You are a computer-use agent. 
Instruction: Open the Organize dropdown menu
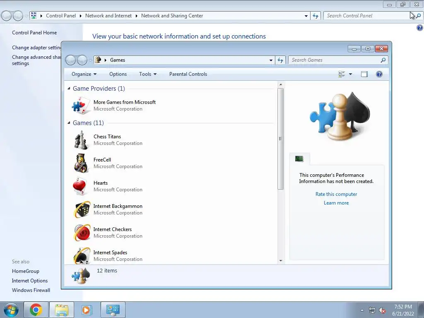pyautogui.click(x=84, y=74)
